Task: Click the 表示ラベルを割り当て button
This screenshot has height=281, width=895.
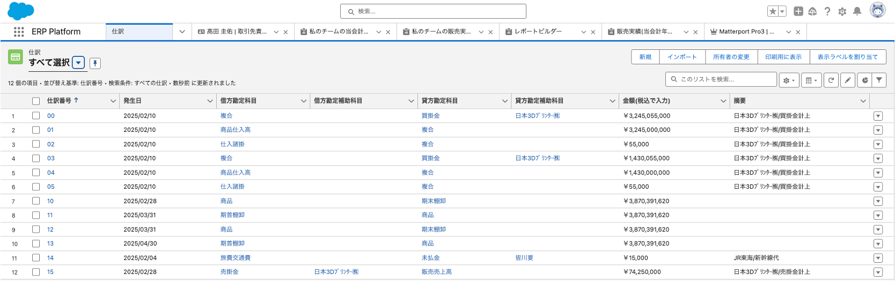Action: tap(848, 57)
